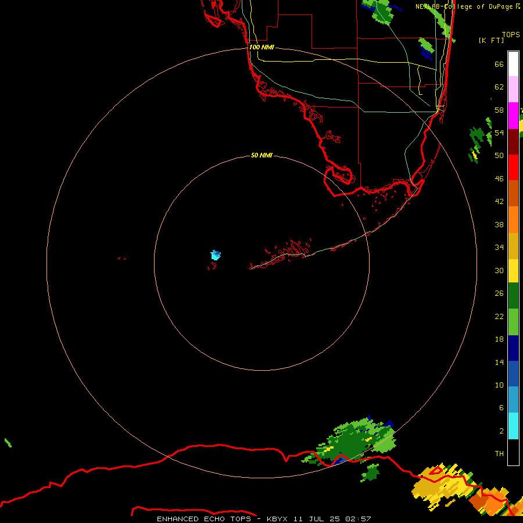Pick the bright yellow legend swatch
The image size is (523, 523).
513,271
